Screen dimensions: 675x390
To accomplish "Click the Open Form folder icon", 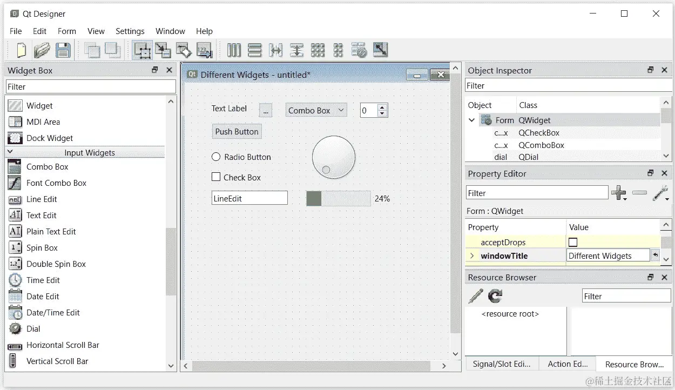I will pos(42,50).
